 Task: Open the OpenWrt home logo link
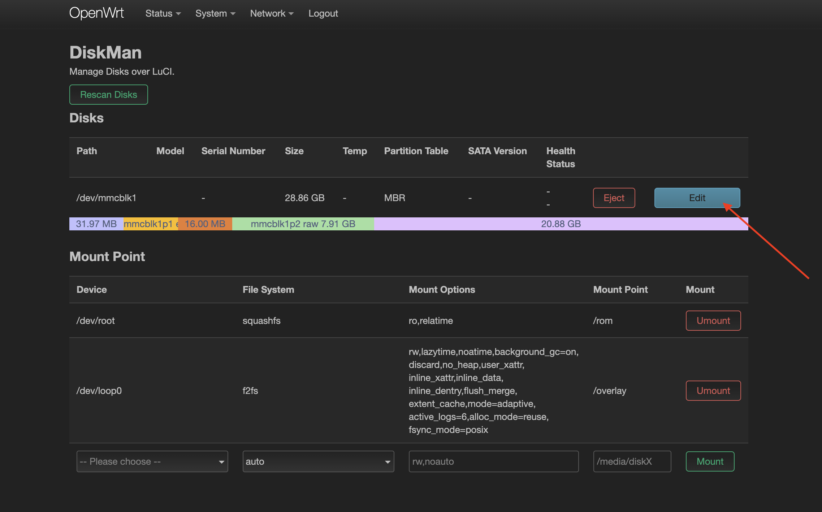[96, 13]
